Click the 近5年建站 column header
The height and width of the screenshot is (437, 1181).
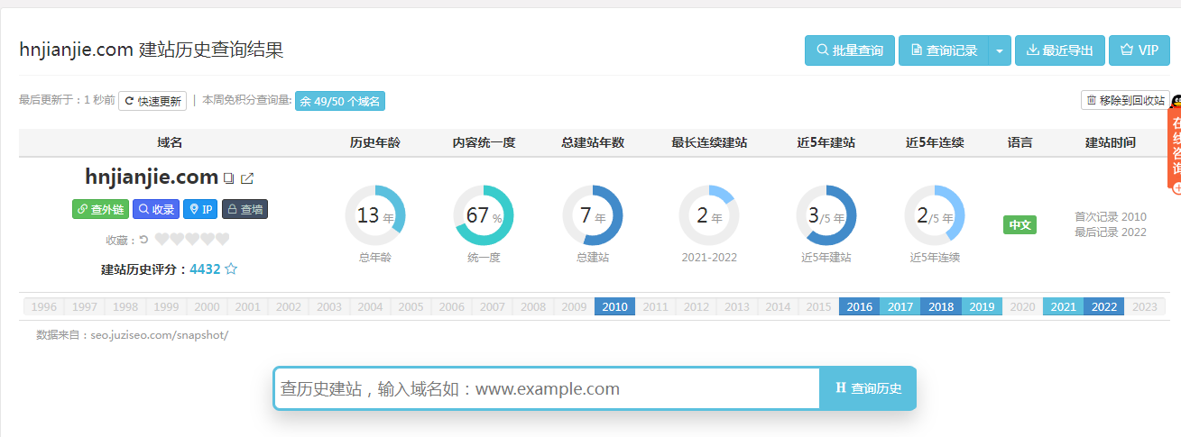point(826,142)
